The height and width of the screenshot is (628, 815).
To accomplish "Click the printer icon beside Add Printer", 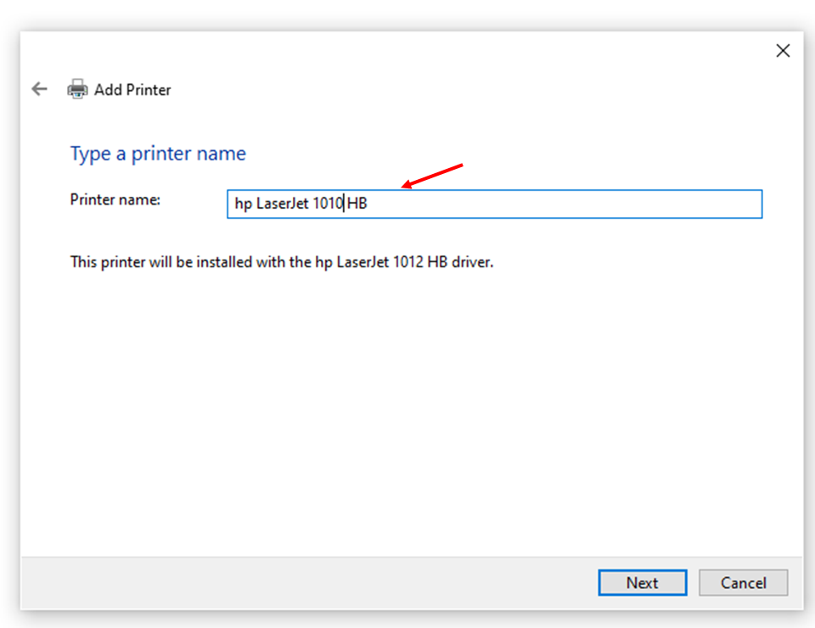I will coord(77,89).
